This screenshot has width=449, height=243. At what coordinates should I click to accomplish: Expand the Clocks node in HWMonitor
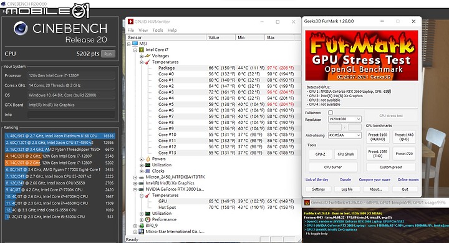point(142,171)
